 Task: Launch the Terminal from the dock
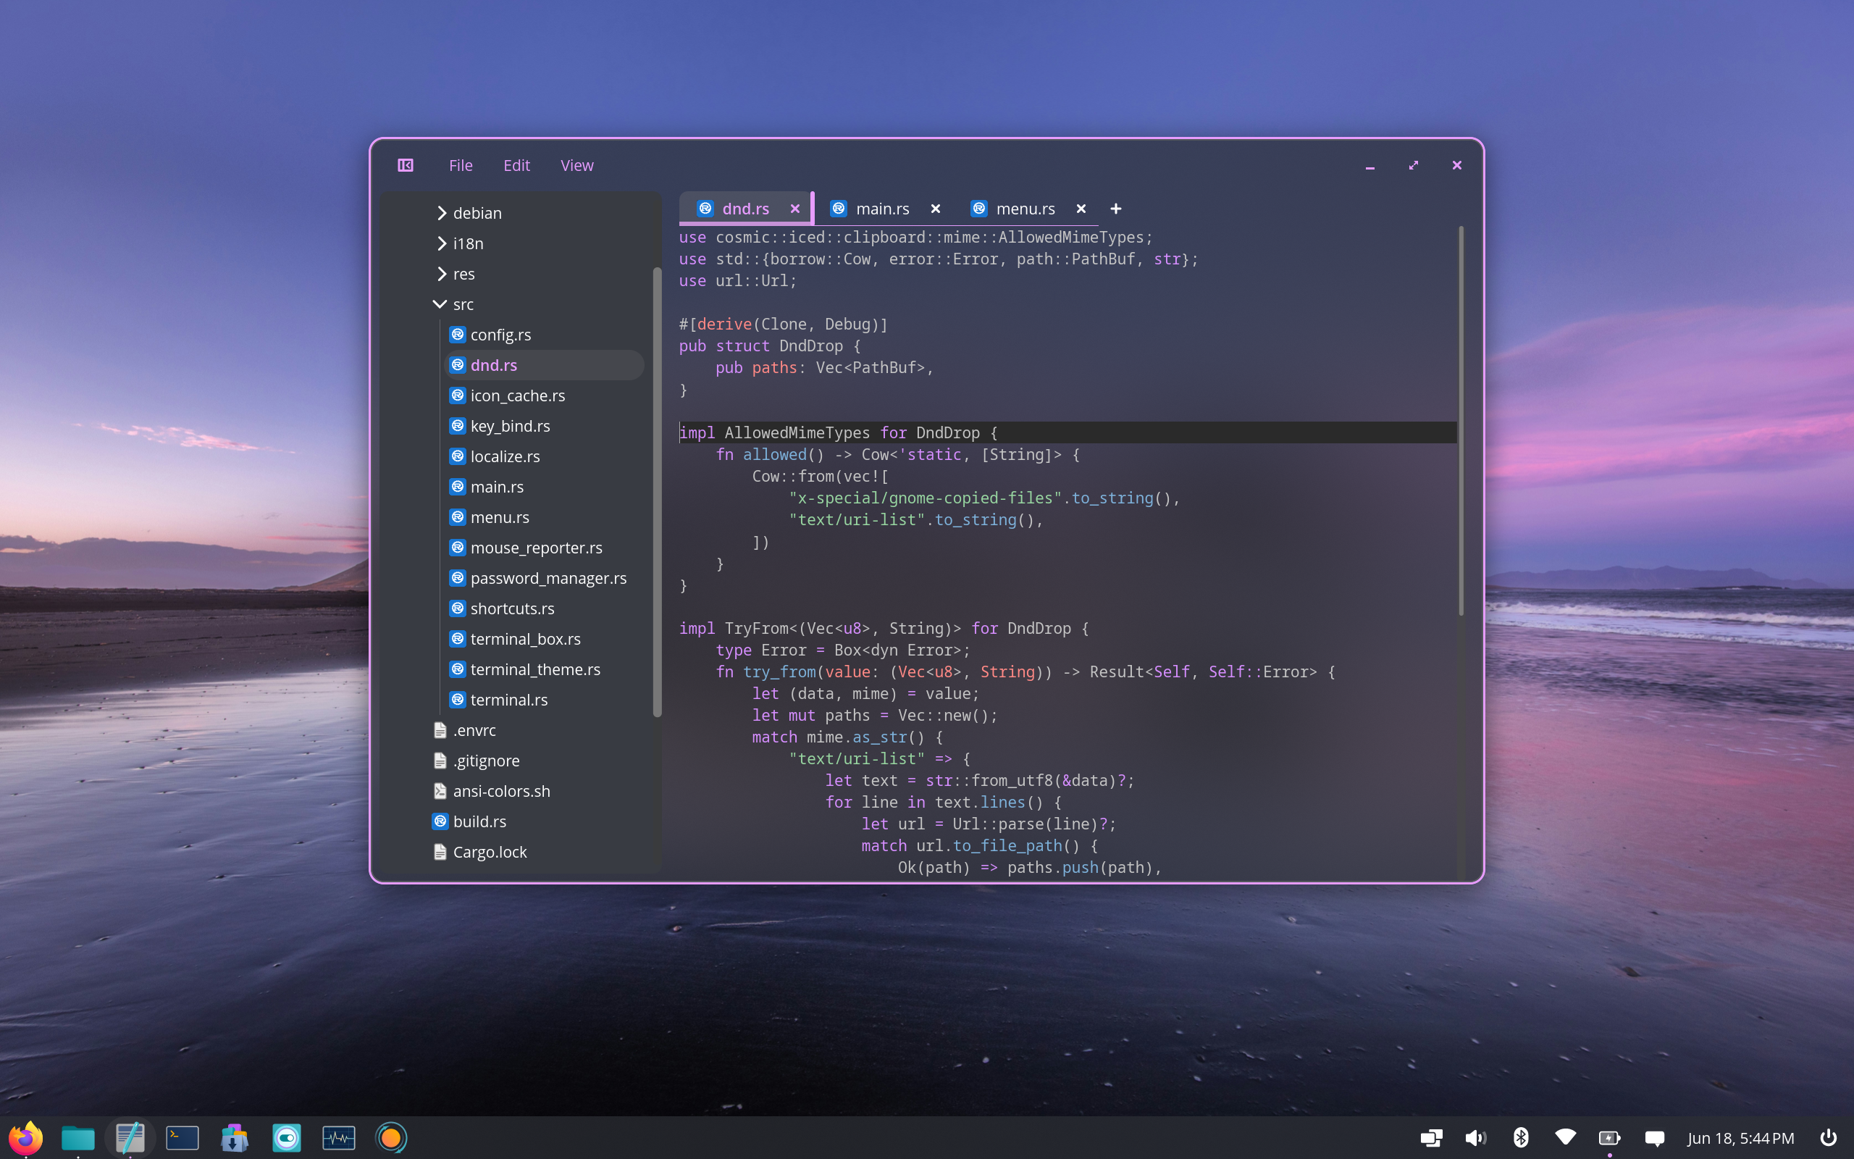(183, 1137)
